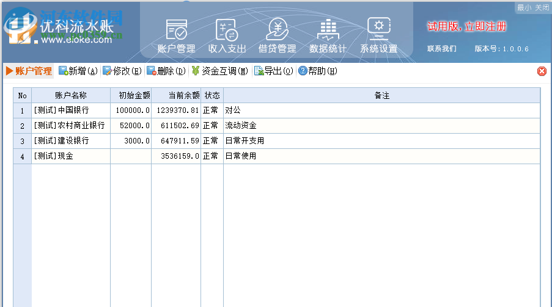Click the initial amount 100000.0 cell
The height and width of the screenshot is (307, 552).
click(x=131, y=110)
